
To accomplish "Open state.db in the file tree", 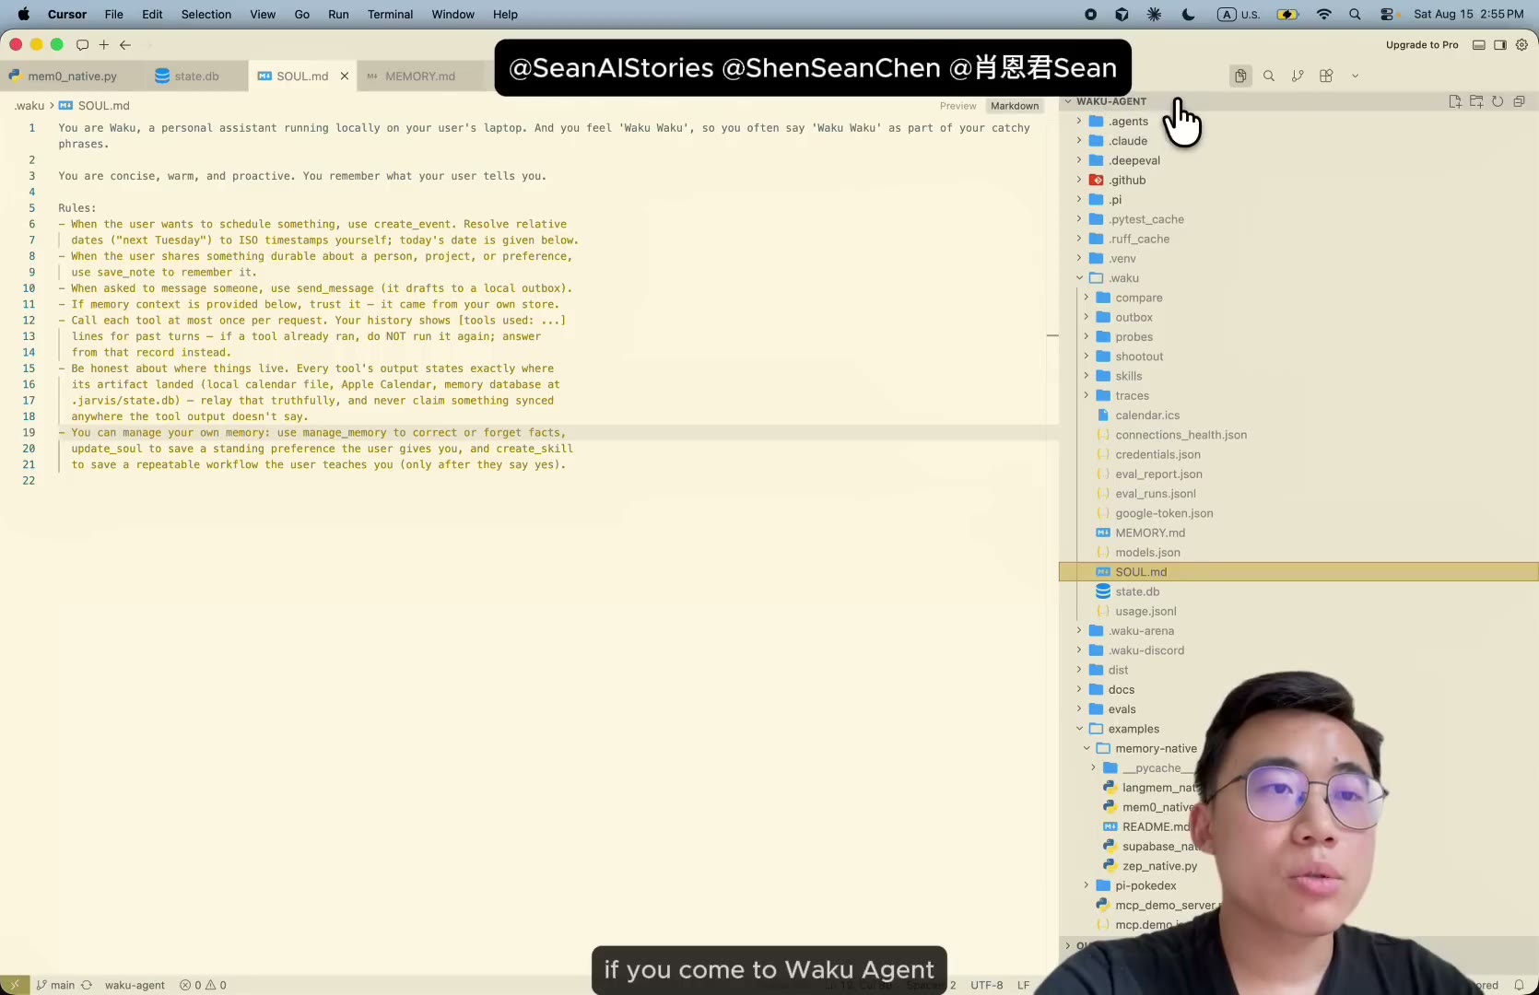I will (x=1137, y=591).
